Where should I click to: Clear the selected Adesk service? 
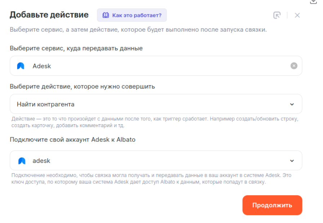tap(294, 66)
